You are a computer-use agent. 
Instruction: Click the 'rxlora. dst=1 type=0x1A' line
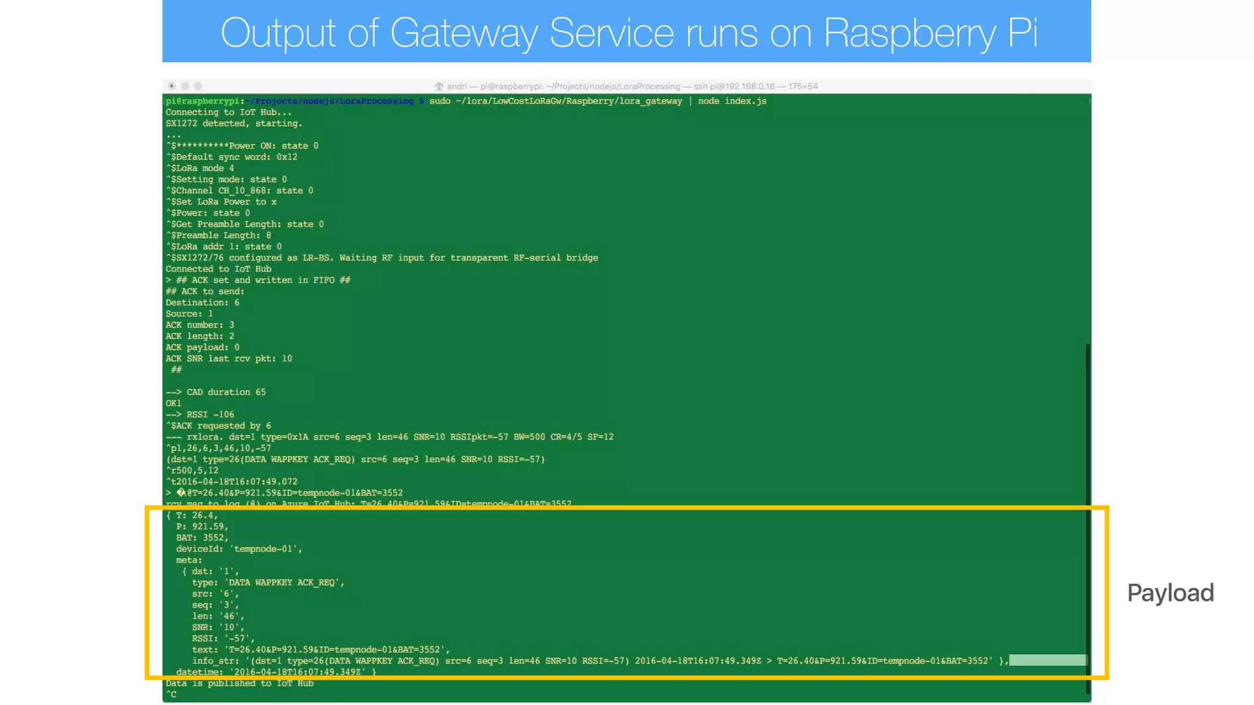pos(389,437)
